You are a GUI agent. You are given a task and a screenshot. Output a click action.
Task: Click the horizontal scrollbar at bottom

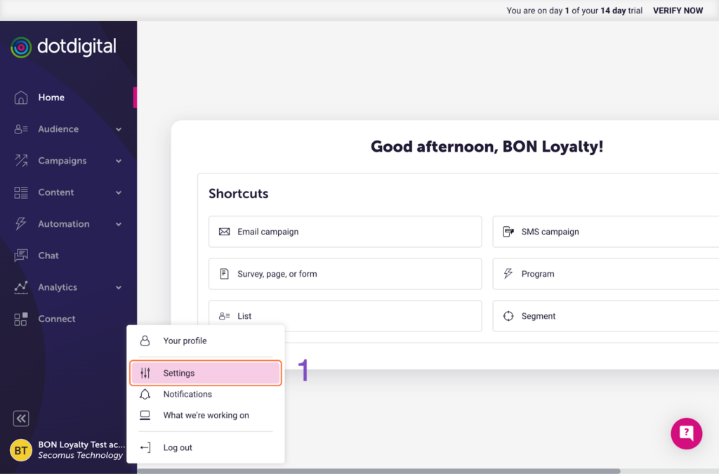[379, 471]
